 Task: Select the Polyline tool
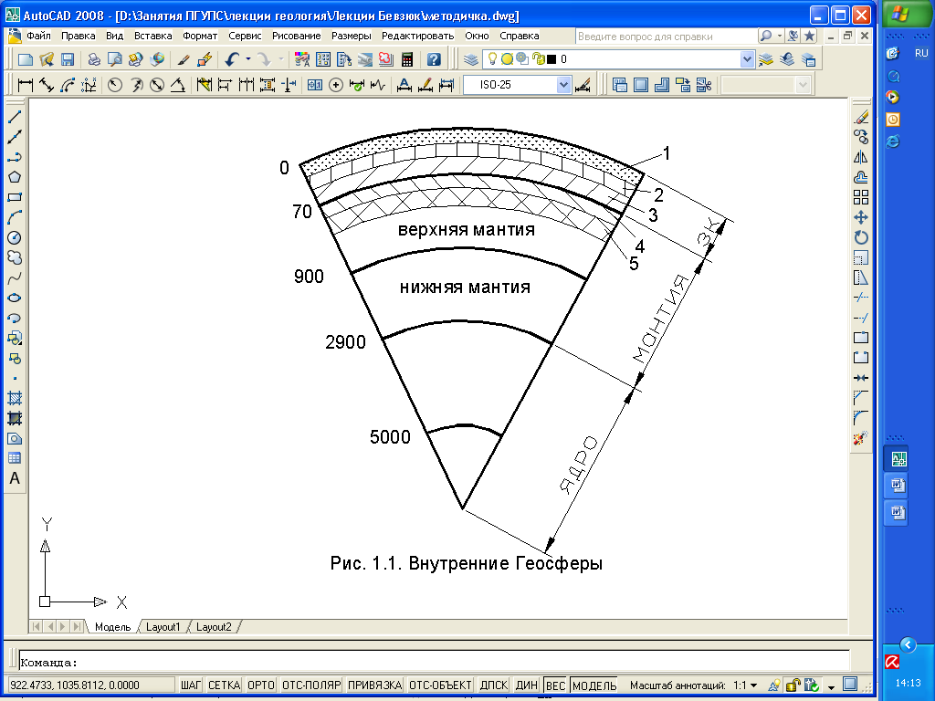click(x=15, y=157)
